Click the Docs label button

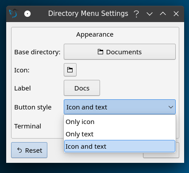pos(82,88)
